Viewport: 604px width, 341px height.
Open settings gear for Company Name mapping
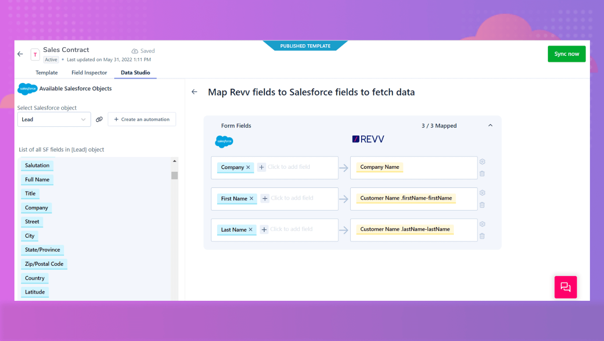point(482,161)
